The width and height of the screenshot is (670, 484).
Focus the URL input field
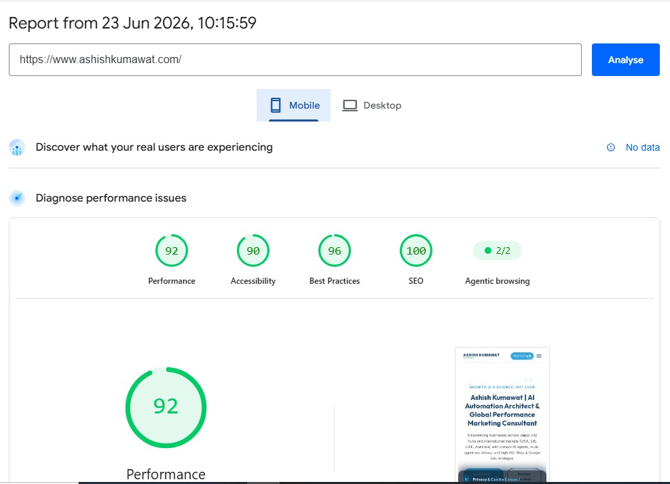click(x=295, y=60)
